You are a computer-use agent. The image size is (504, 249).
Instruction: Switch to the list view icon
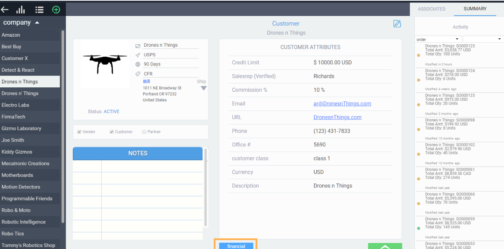tap(39, 10)
